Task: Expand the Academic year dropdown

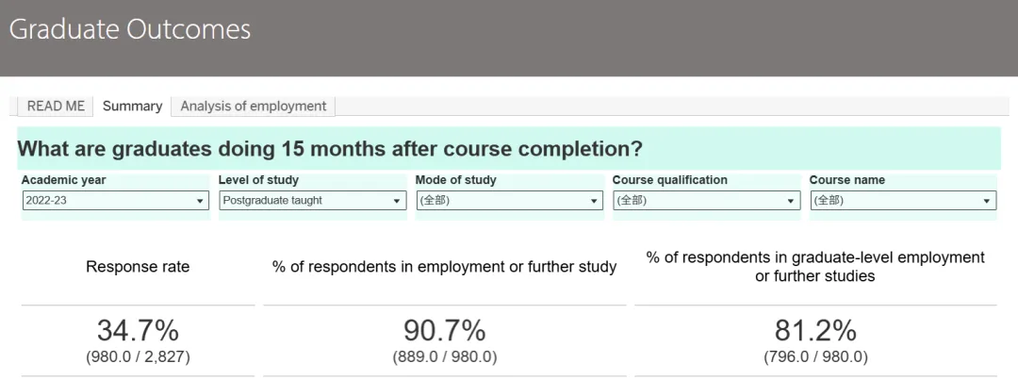Action: 115,201
